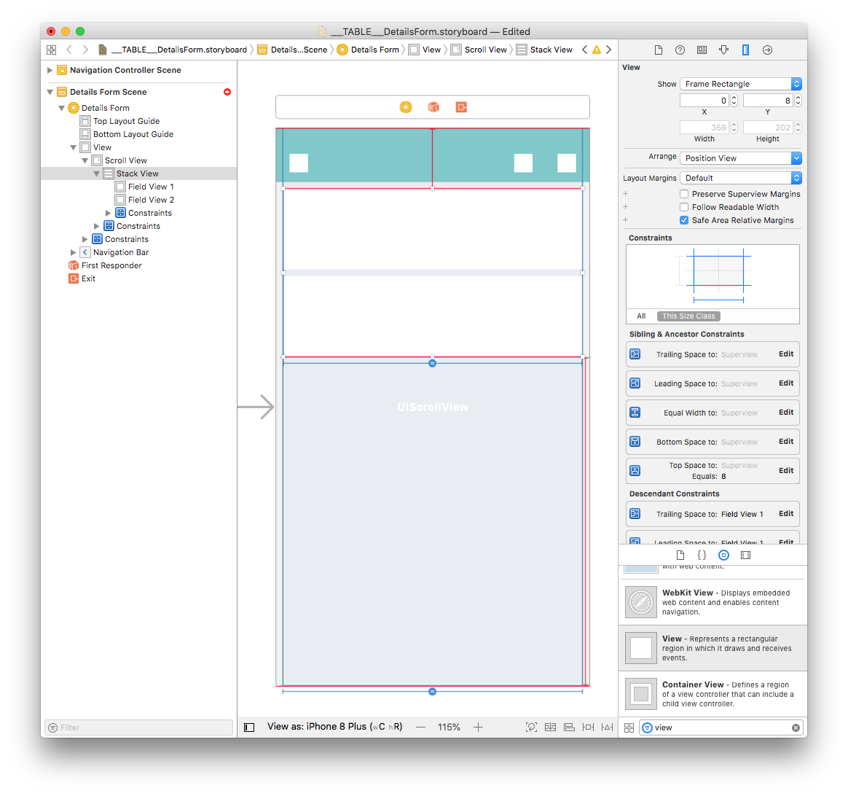The image size is (848, 796).
Task: Select This Size Class constraints option
Action: click(x=688, y=316)
